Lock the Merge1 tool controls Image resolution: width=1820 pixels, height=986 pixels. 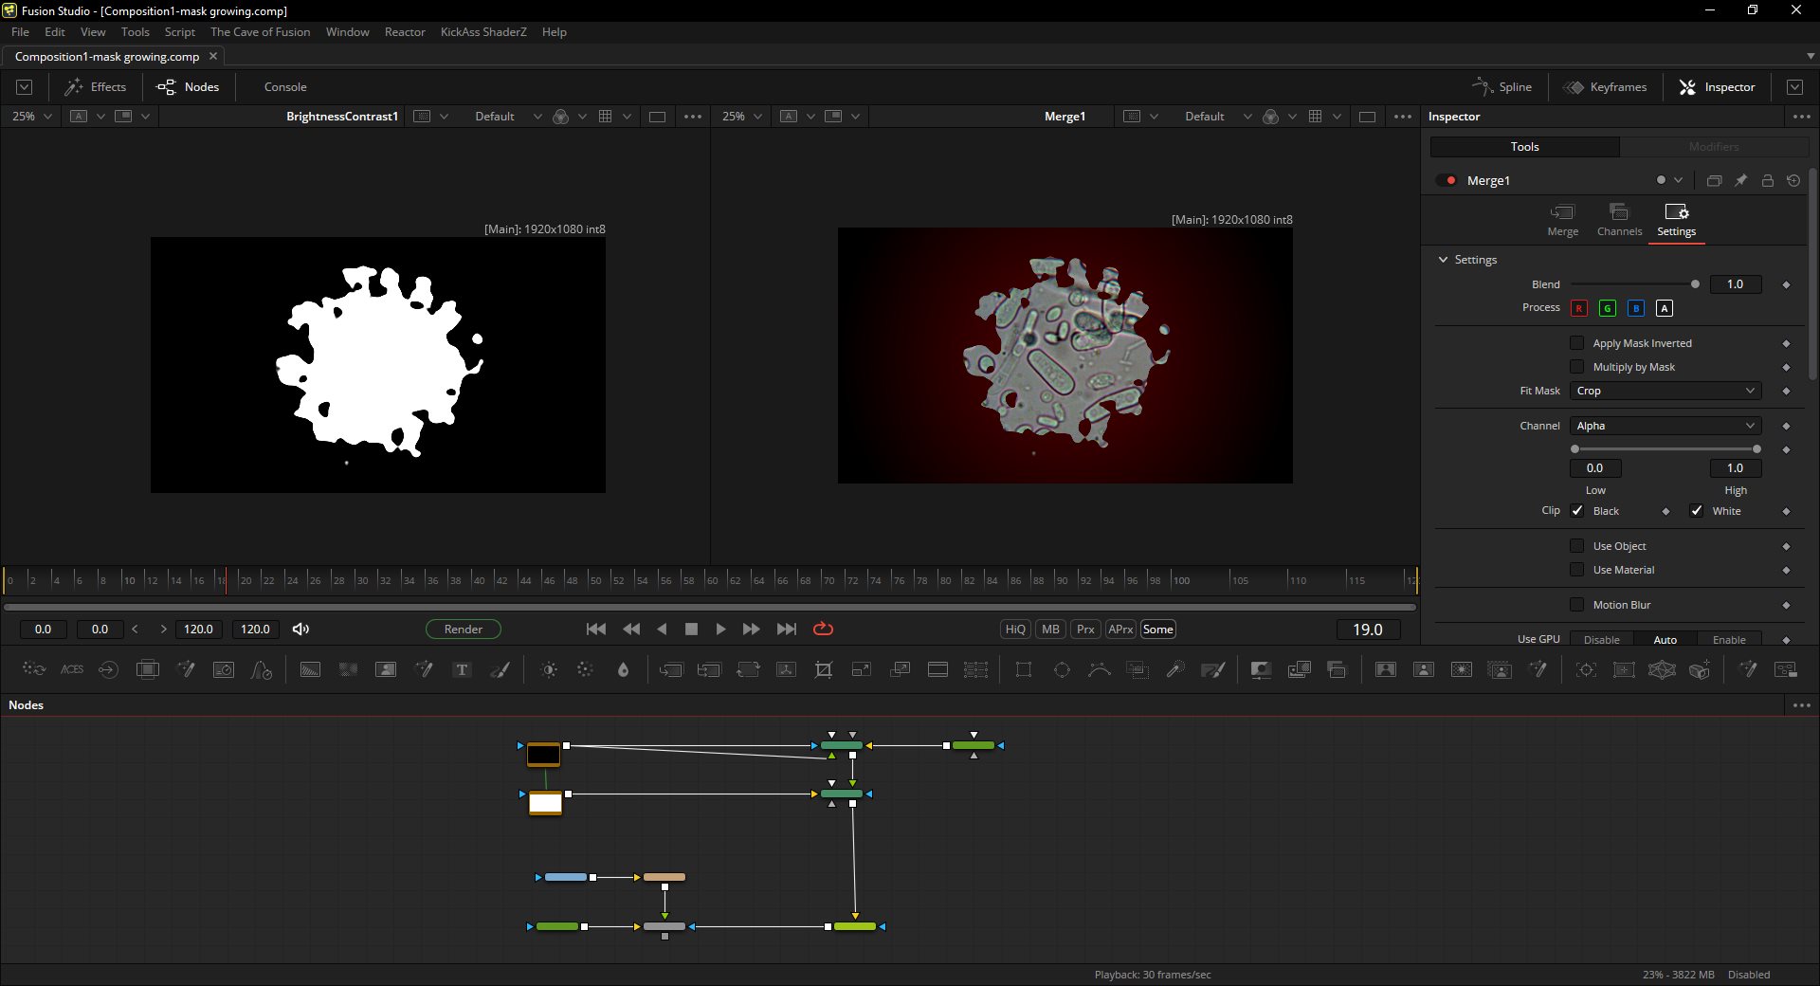coord(1768,180)
